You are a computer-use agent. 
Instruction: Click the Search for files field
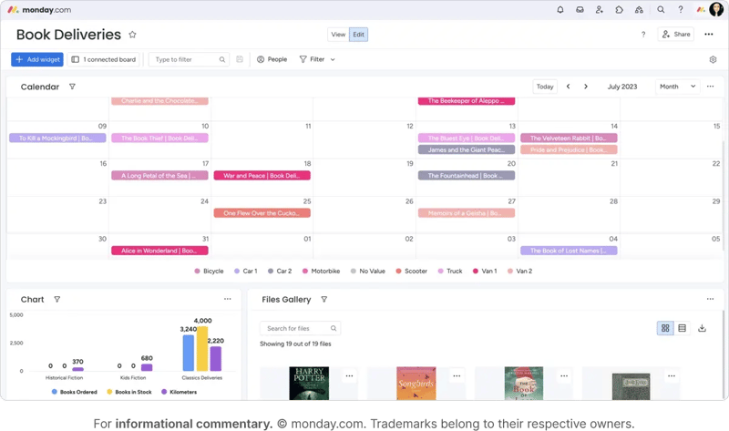tap(301, 328)
